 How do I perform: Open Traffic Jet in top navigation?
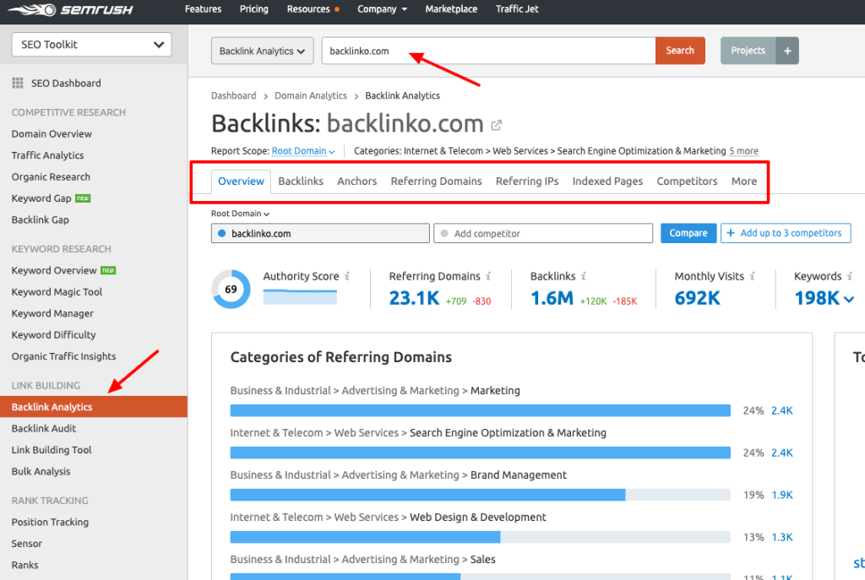(517, 9)
